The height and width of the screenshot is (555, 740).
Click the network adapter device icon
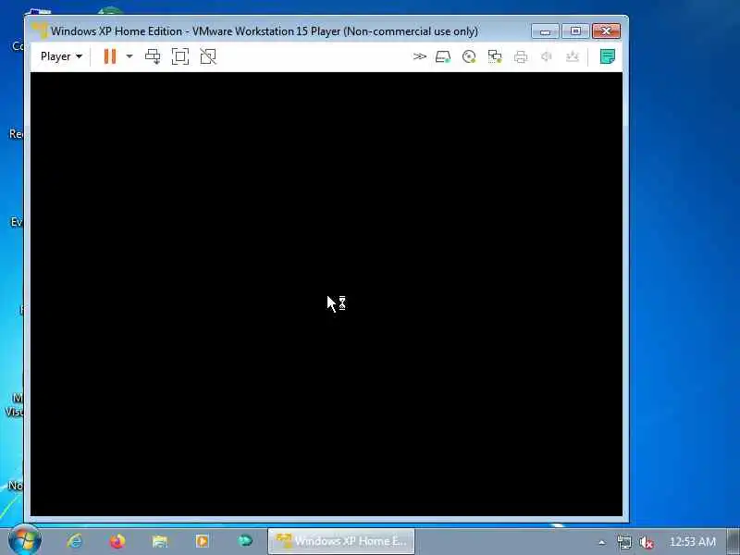point(495,56)
